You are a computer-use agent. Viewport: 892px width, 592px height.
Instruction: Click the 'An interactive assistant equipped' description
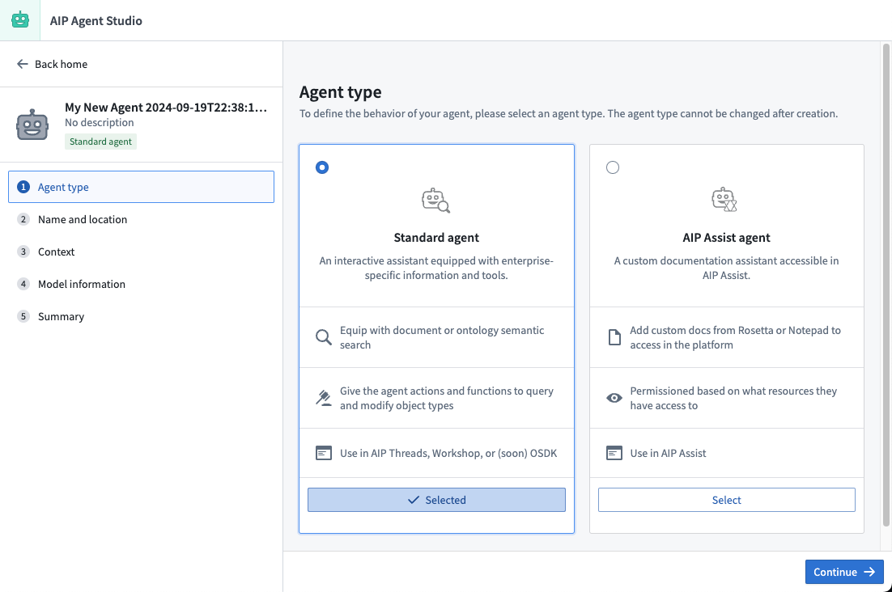(436, 269)
